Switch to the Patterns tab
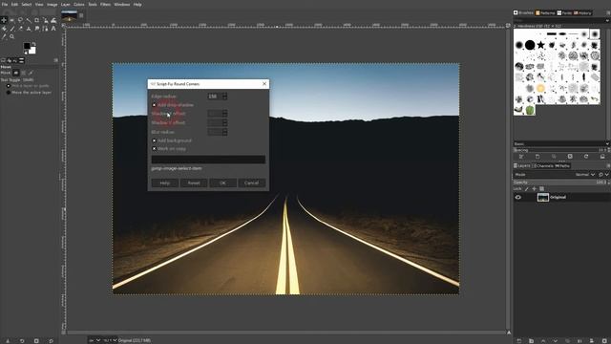 pos(545,12)
